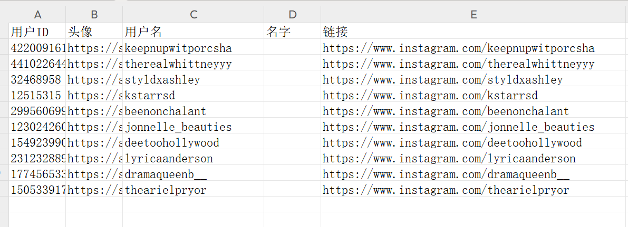The image size is (628, 227).
Task: Select the beenonchalant username cell in column C
Action: point(193,112)
